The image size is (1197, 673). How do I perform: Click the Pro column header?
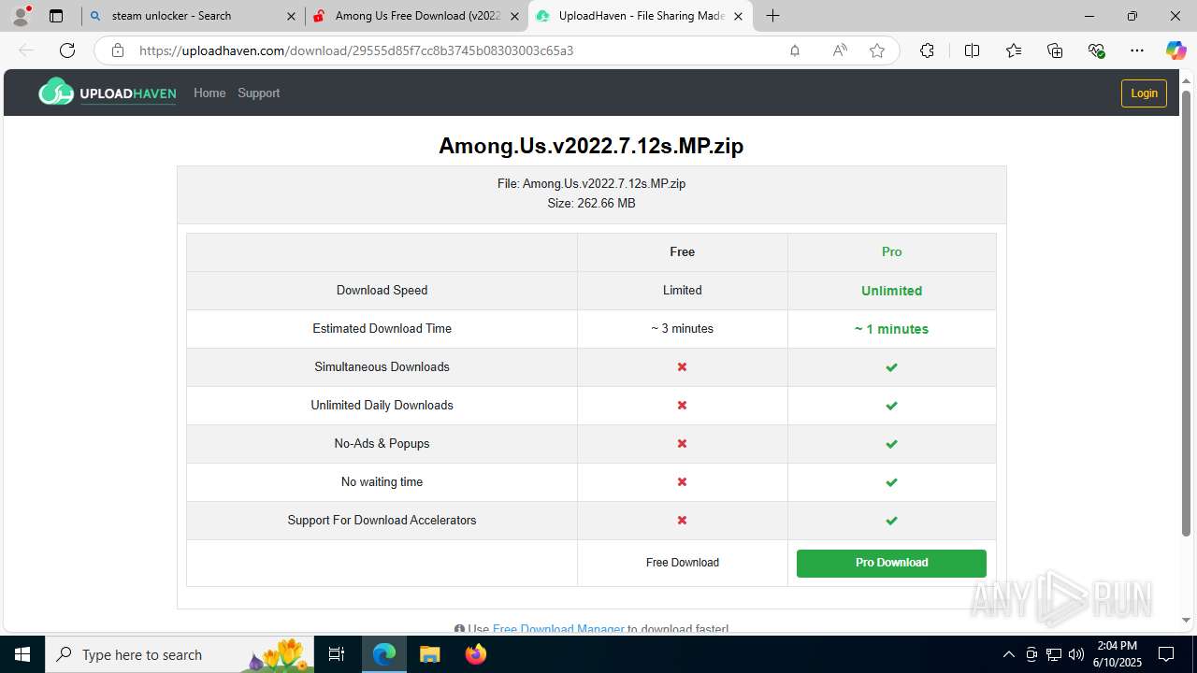click(891, 251)
